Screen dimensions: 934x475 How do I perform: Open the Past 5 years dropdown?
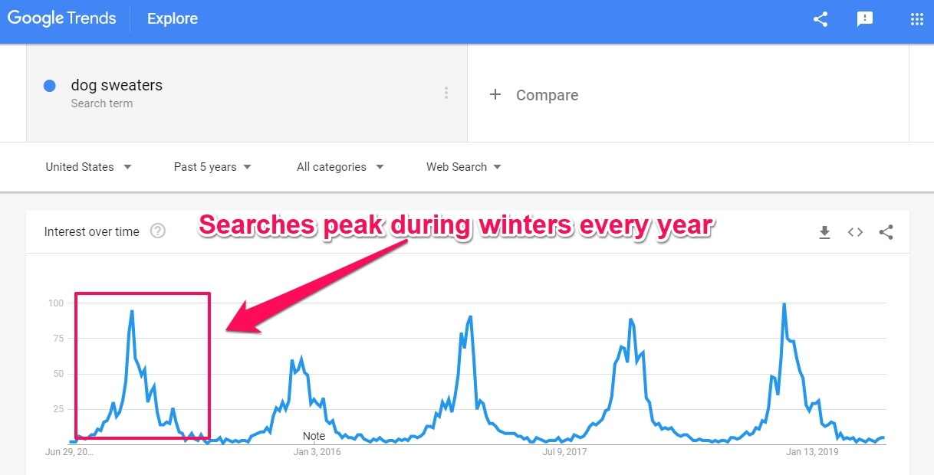coord(212,167)
